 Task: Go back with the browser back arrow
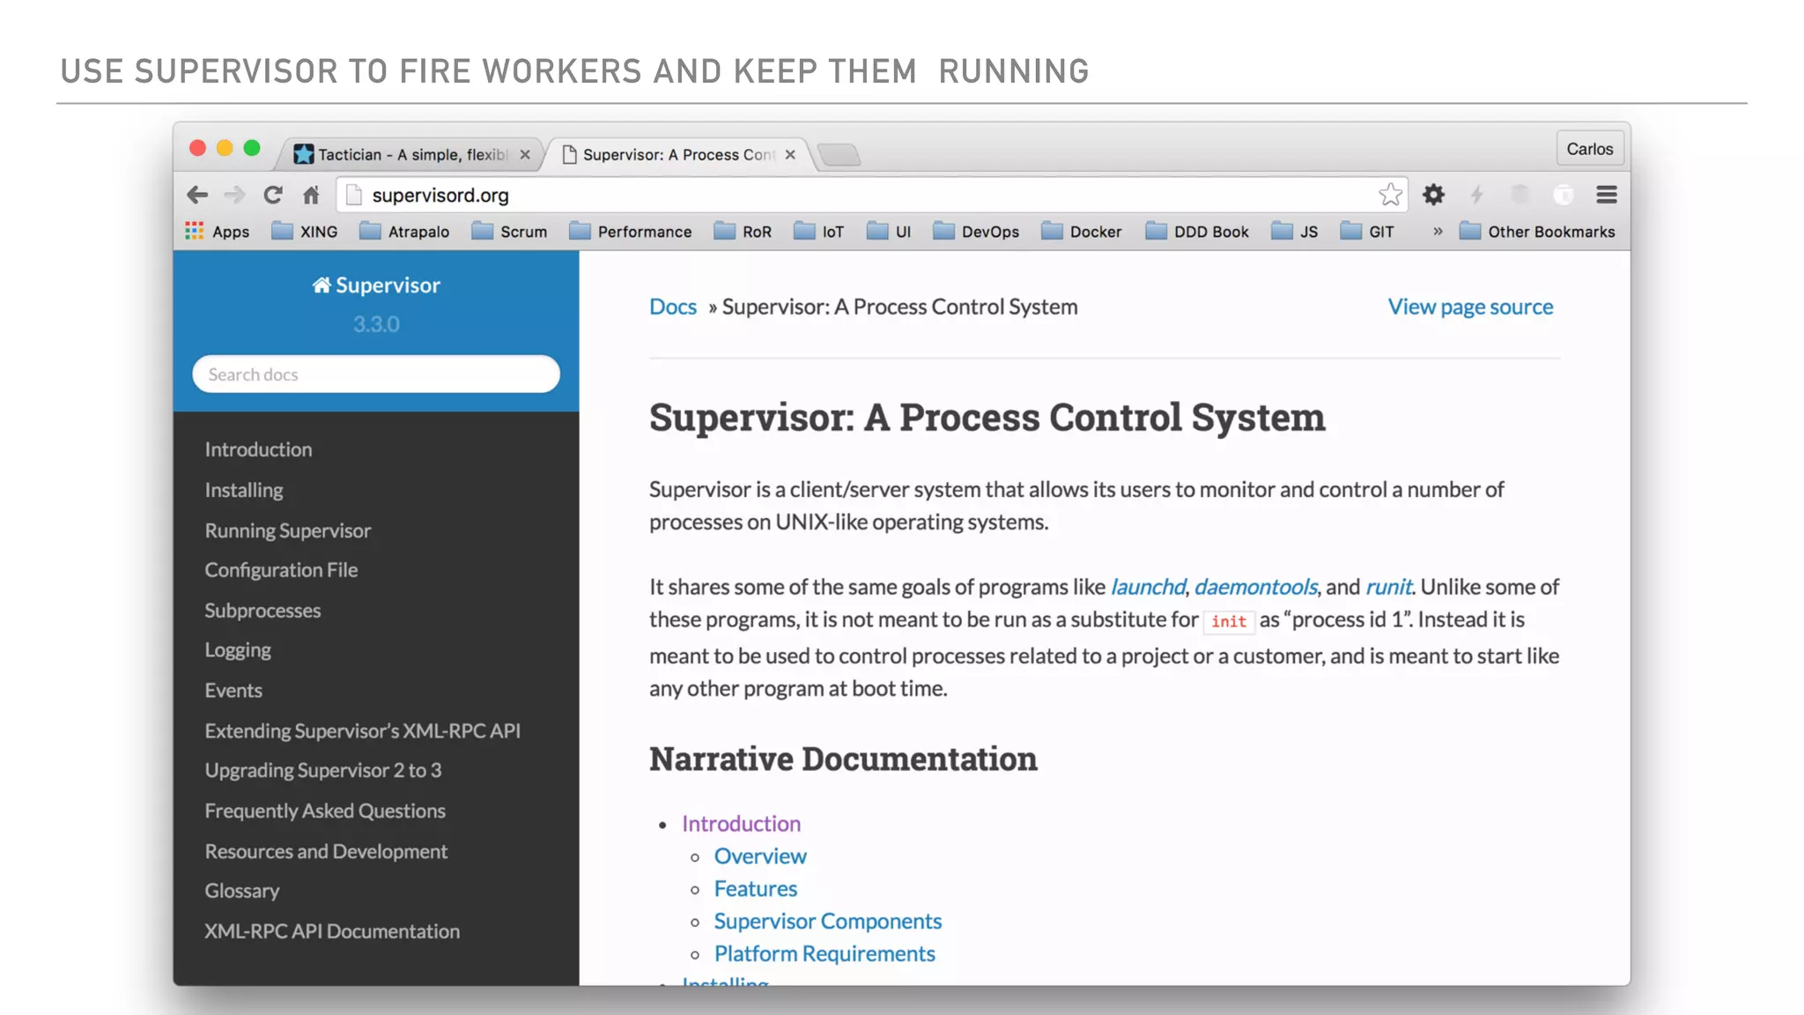pyautogui.click(x=197, y=195)
